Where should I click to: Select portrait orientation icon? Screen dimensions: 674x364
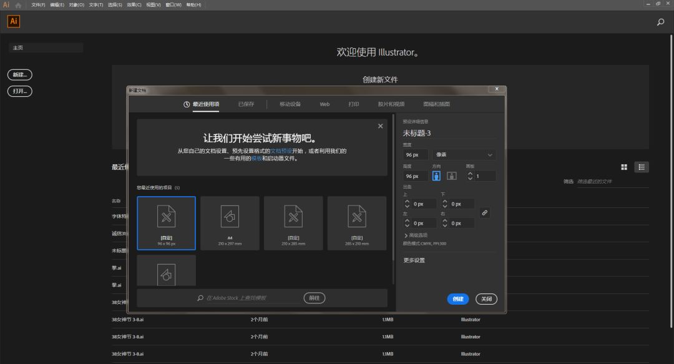(x=436, y=175)
